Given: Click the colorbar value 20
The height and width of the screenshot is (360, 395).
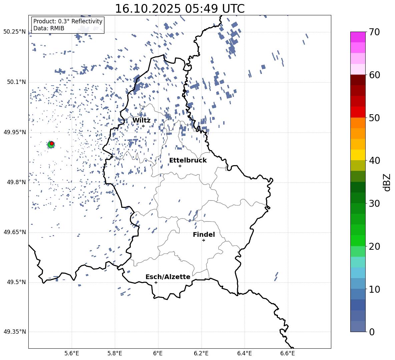Looking at the screenshot, I should coord(374,246).
